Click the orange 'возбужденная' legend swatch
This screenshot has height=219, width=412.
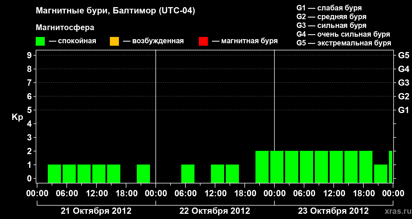click(114, 41)
